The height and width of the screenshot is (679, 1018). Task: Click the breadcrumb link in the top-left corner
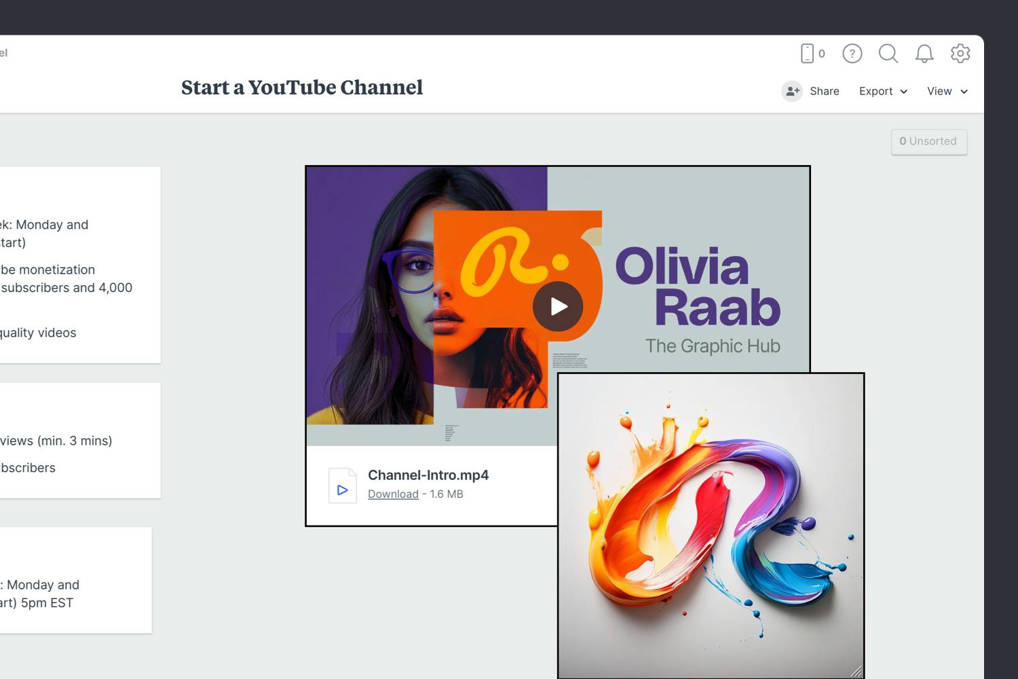5,53
